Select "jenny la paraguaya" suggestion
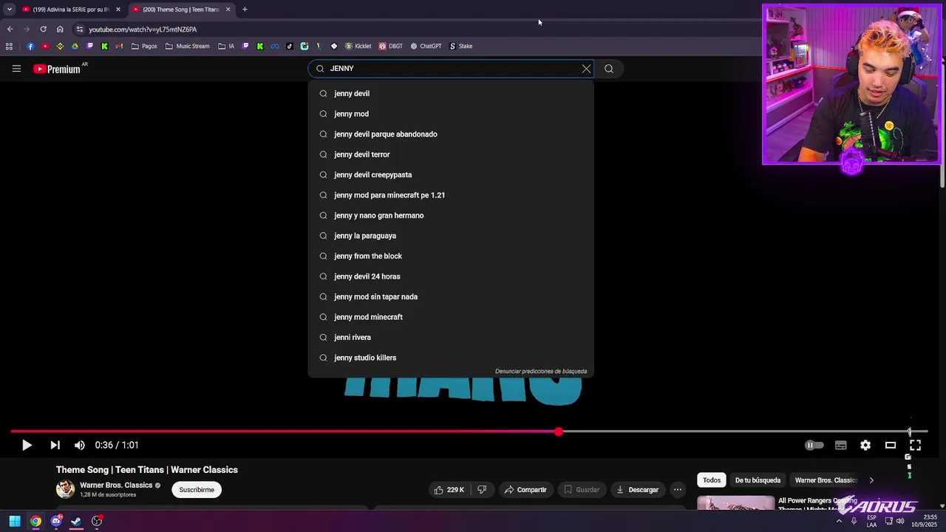 451,236
